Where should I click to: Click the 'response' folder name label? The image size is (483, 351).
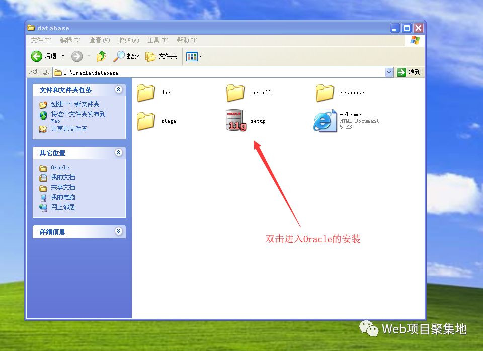tap(352, 93)
